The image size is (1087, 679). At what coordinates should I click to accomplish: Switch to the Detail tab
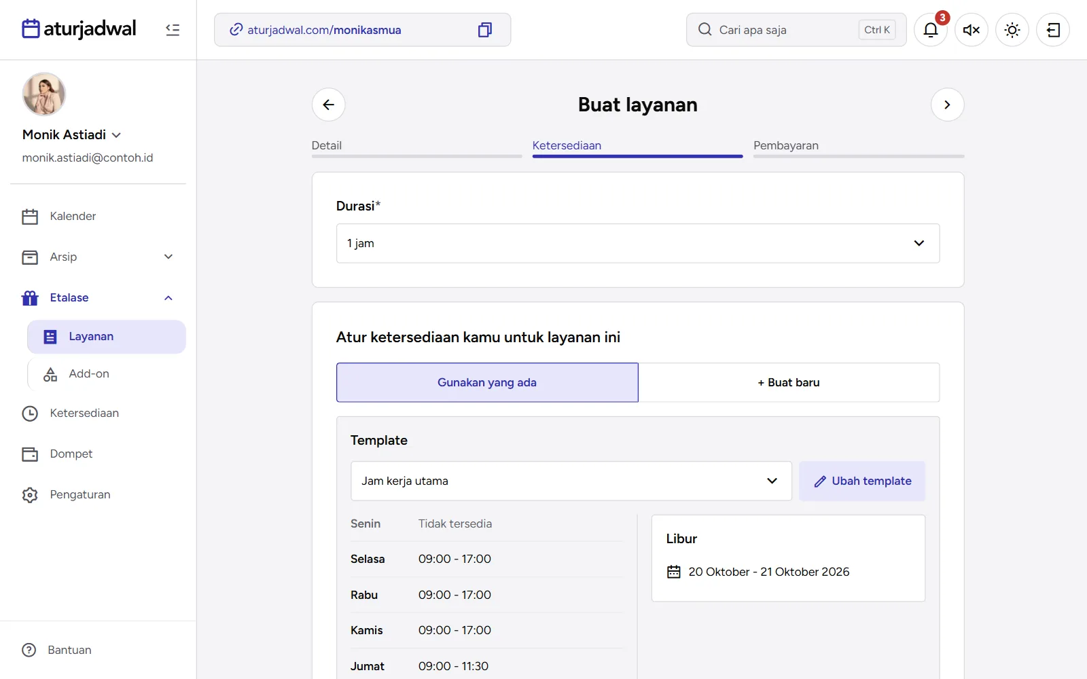(x=416, y=147)
